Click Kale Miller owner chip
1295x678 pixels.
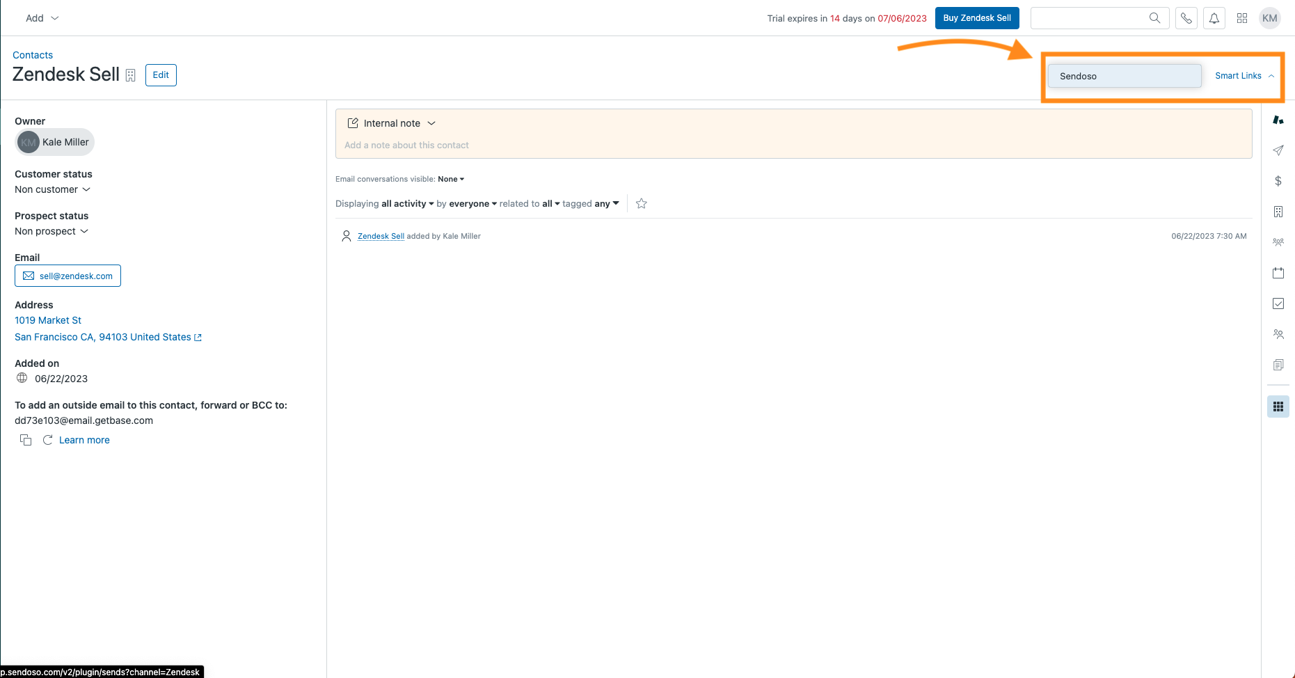(x=54, y=142)
